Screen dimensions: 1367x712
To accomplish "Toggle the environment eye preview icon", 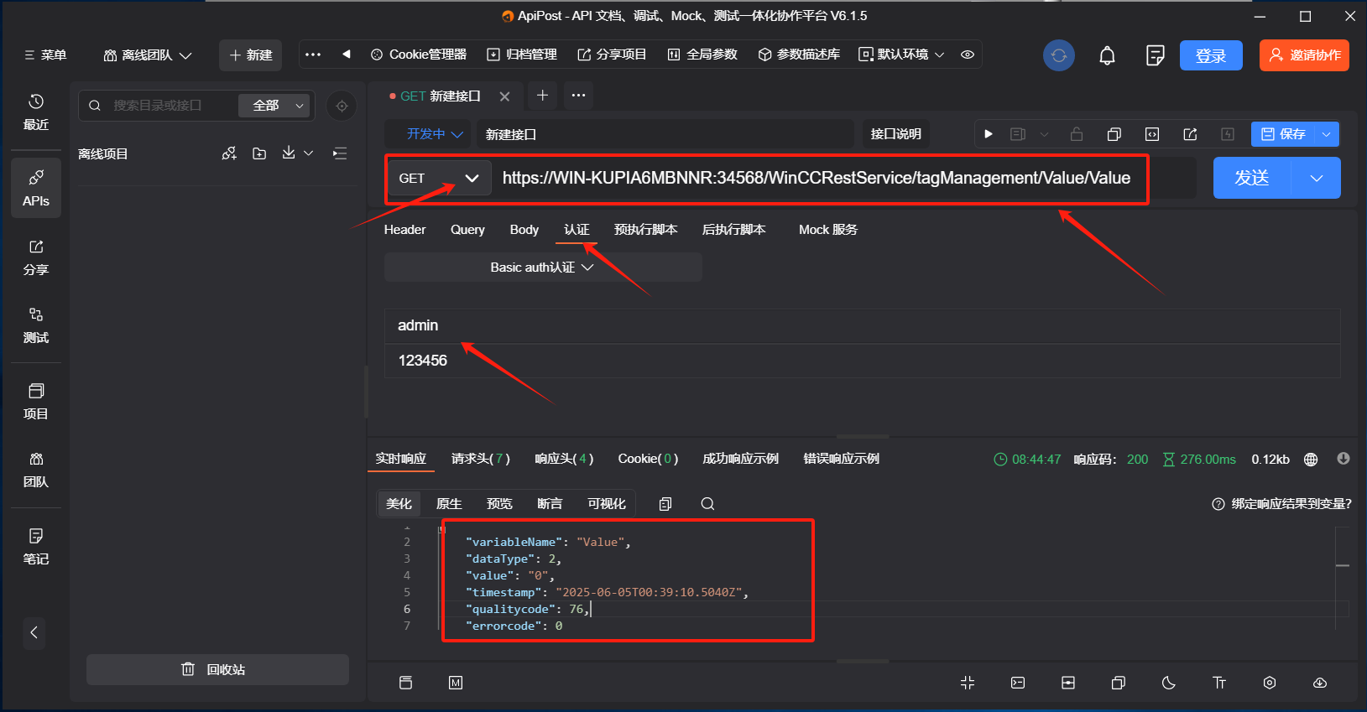I will coord(968,55).
